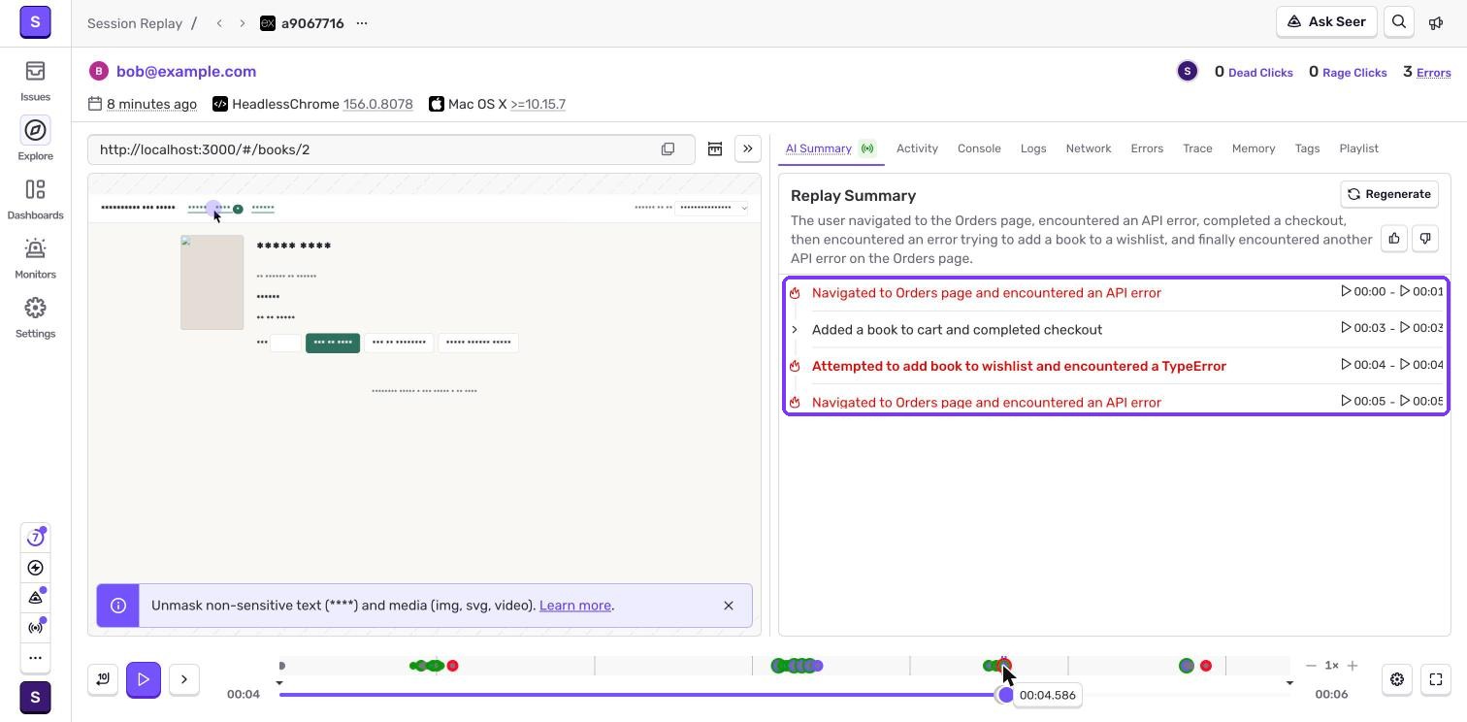The height and width of the screenshot is (722, 1467).
Task: Copy the replay URL
Action: (x=668, y=149)
